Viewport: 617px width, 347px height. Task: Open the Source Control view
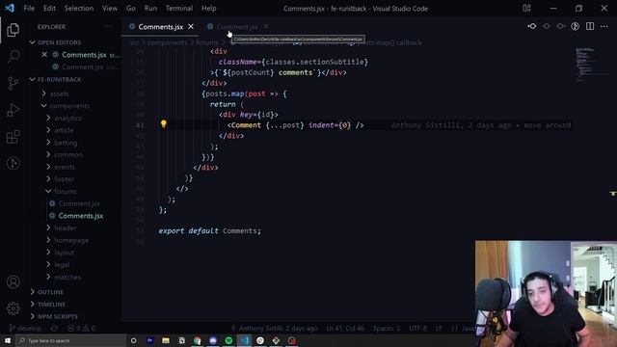point(13,83)
